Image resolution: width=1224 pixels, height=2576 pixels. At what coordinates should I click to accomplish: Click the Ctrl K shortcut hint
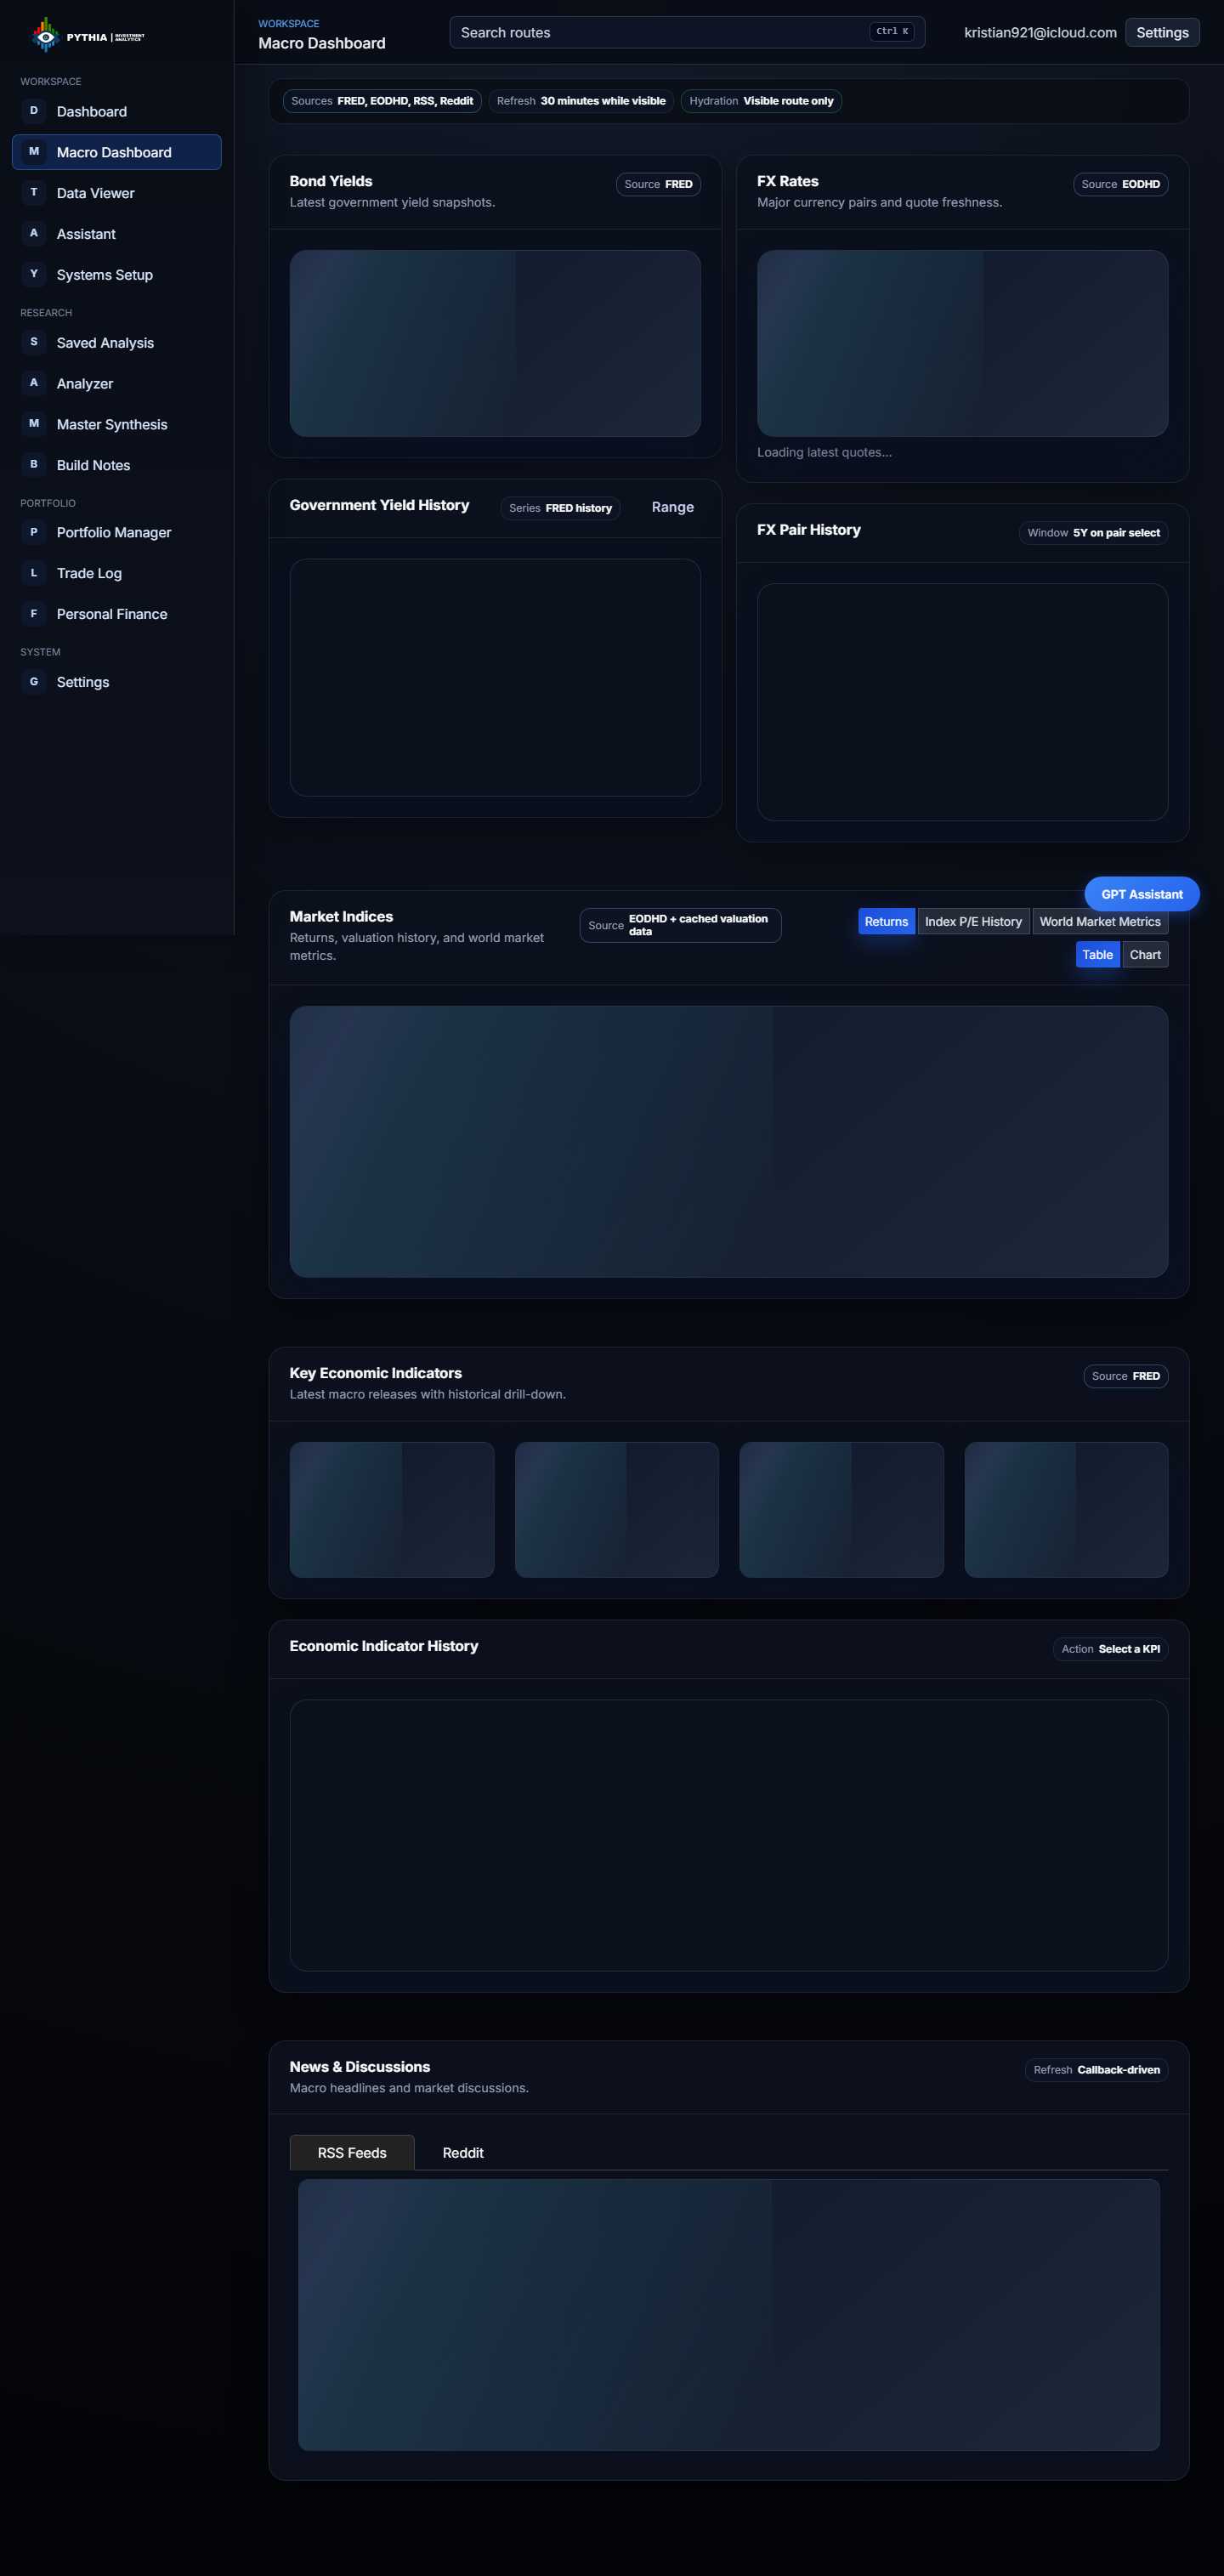pos(892,31)
